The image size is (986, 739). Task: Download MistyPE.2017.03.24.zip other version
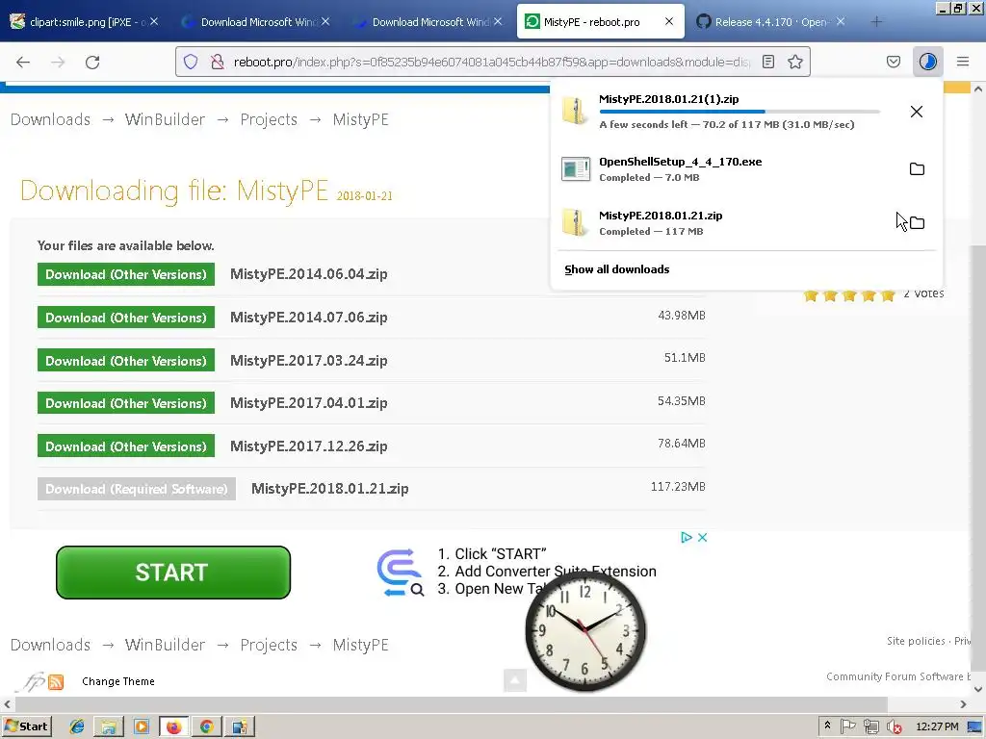[x=126, y=361]
